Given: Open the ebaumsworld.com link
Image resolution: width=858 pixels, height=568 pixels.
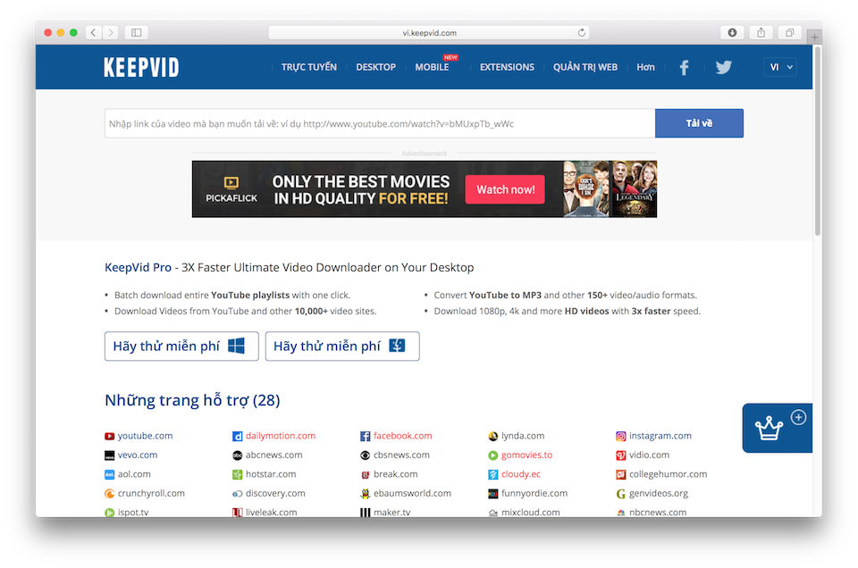Looking at the screenshot, I should 413,493.
